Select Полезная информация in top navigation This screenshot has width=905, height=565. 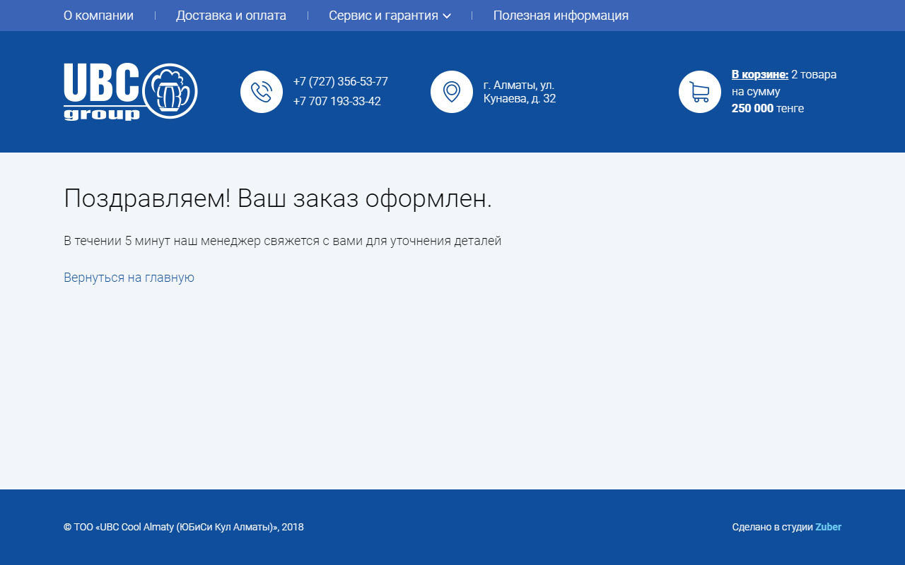561,16
